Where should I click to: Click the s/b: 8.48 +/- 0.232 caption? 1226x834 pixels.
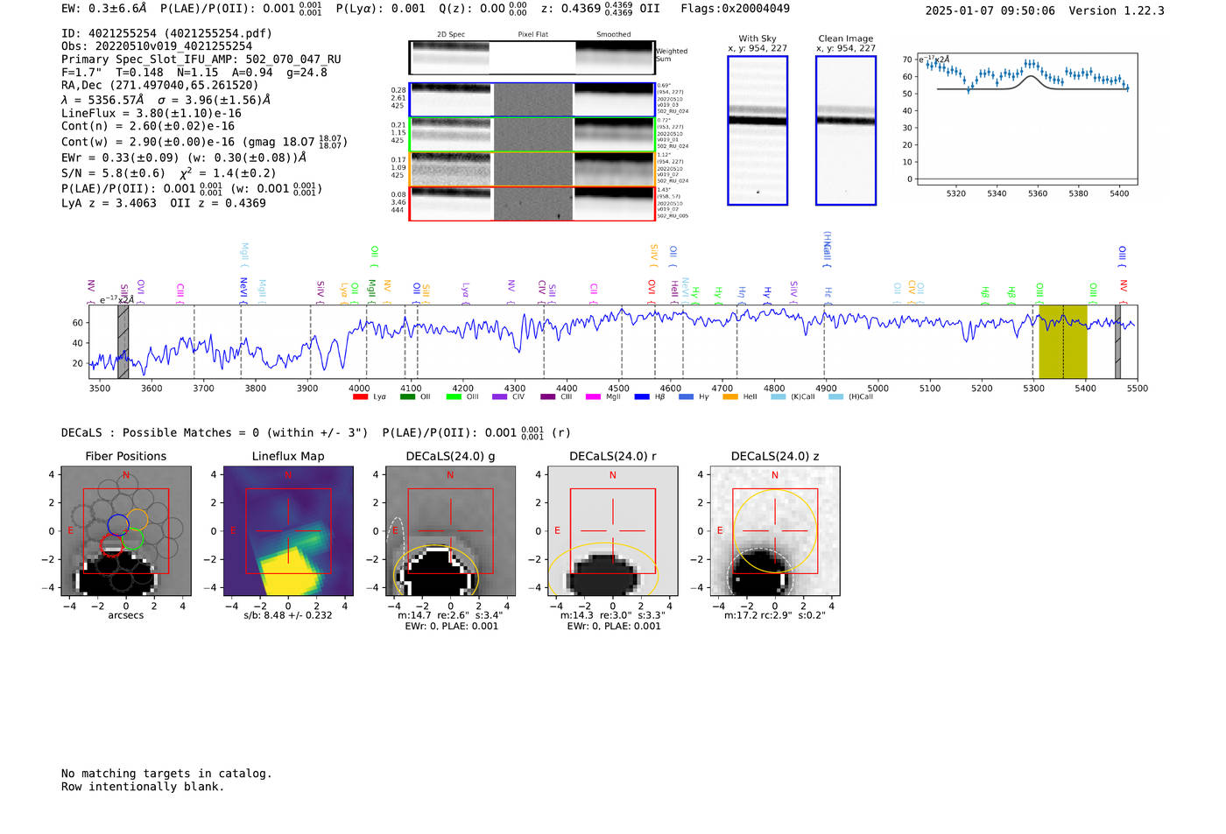(x=288, y=615)
